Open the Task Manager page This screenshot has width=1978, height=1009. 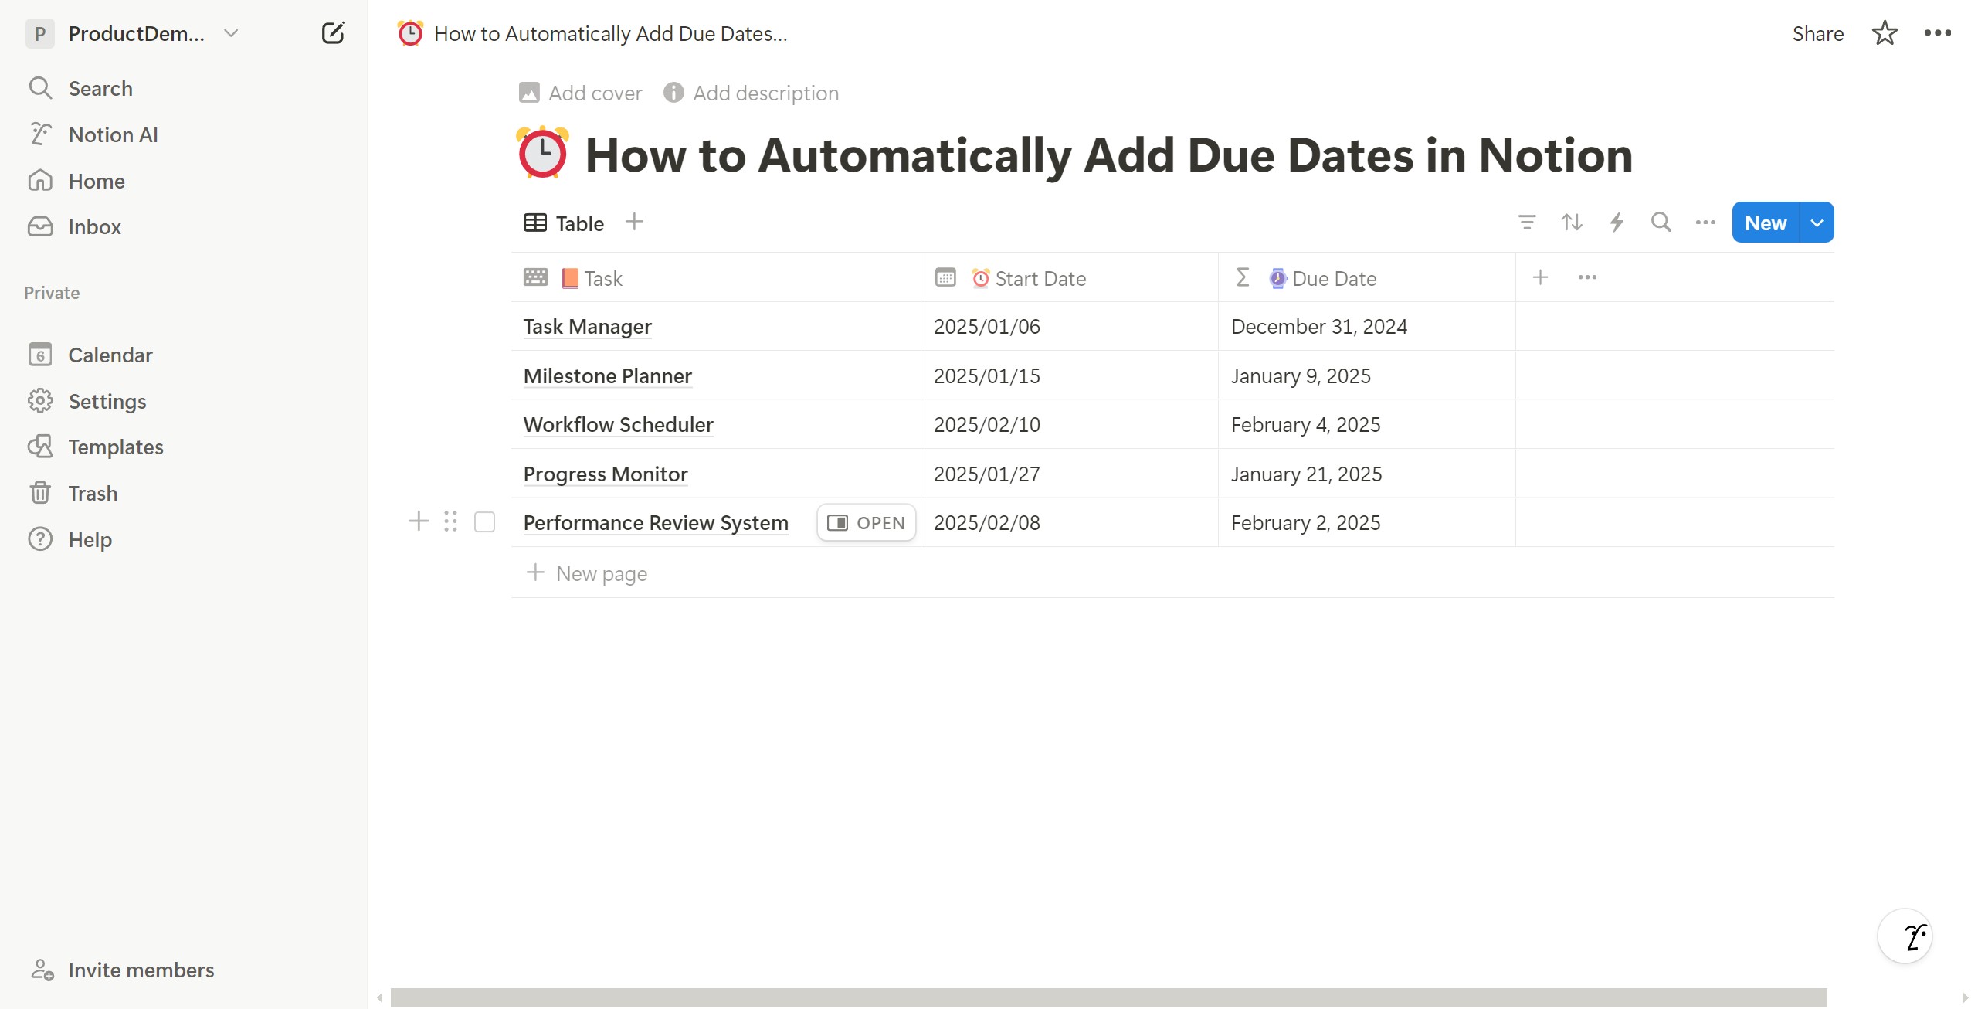pos(587,327)
